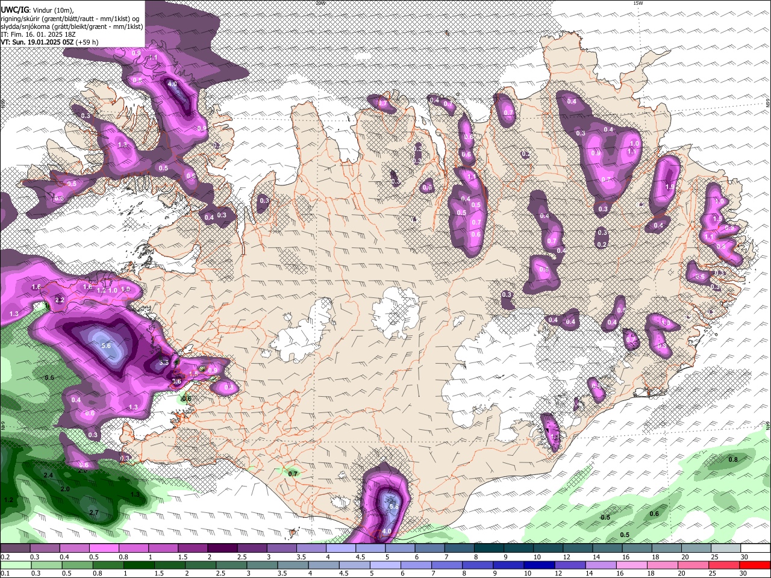
Task: Click the dark mauve 0.2–0.3 swatch, upper scale
Action: coord(15,548)
